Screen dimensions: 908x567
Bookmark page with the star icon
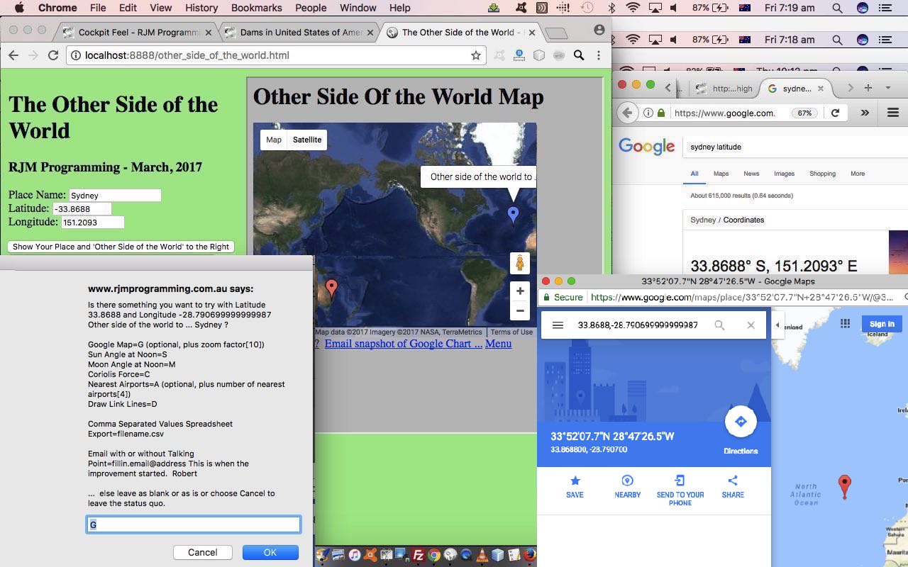(x=476, y=55)
